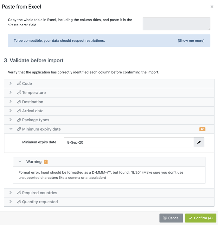The image size is (218, 225).
Task: Collapse the Warning panel
Action: (20, 162)
